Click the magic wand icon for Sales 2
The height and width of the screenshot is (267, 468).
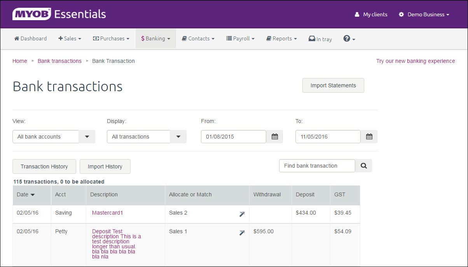[242, 214]
